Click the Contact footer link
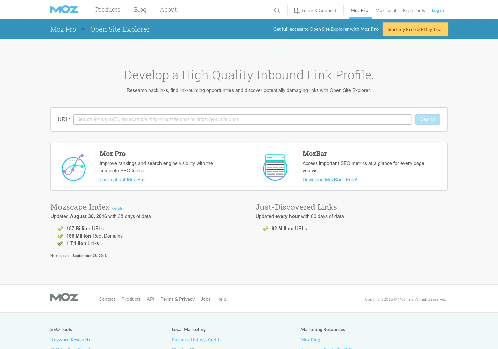Image resolution: width=498 pixels, height=349 pixels. 107,299
